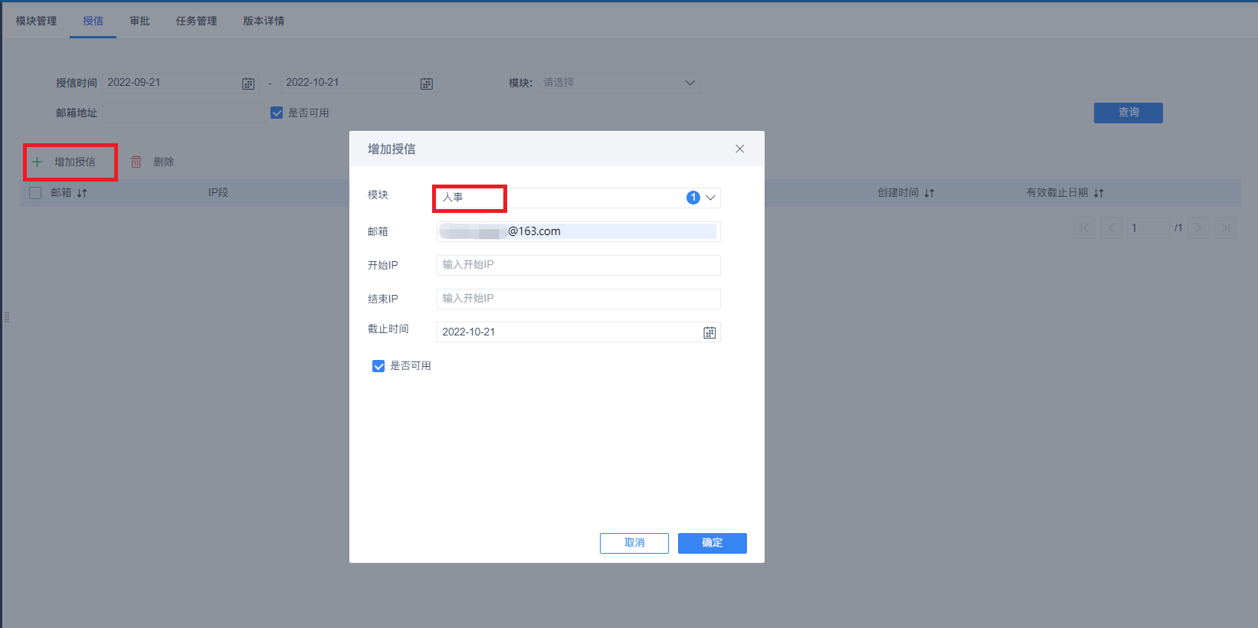This screenshot has height=628, width=1258.
Task: Click the selected-count badge in 模块 field
Action: pos(693,198)
